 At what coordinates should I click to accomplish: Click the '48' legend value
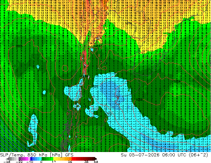pos(96,162)
